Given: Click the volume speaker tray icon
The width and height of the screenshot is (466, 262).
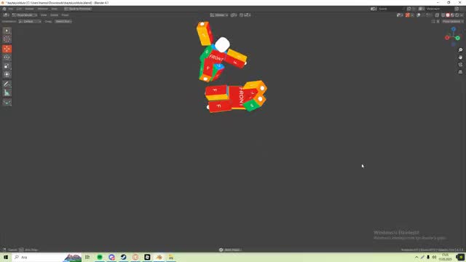Looking at the screenshot, I should (x=434, y=257).
